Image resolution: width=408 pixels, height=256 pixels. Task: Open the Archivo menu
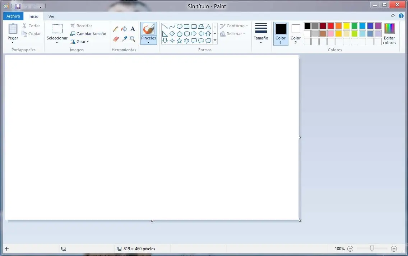click(13, 16)
